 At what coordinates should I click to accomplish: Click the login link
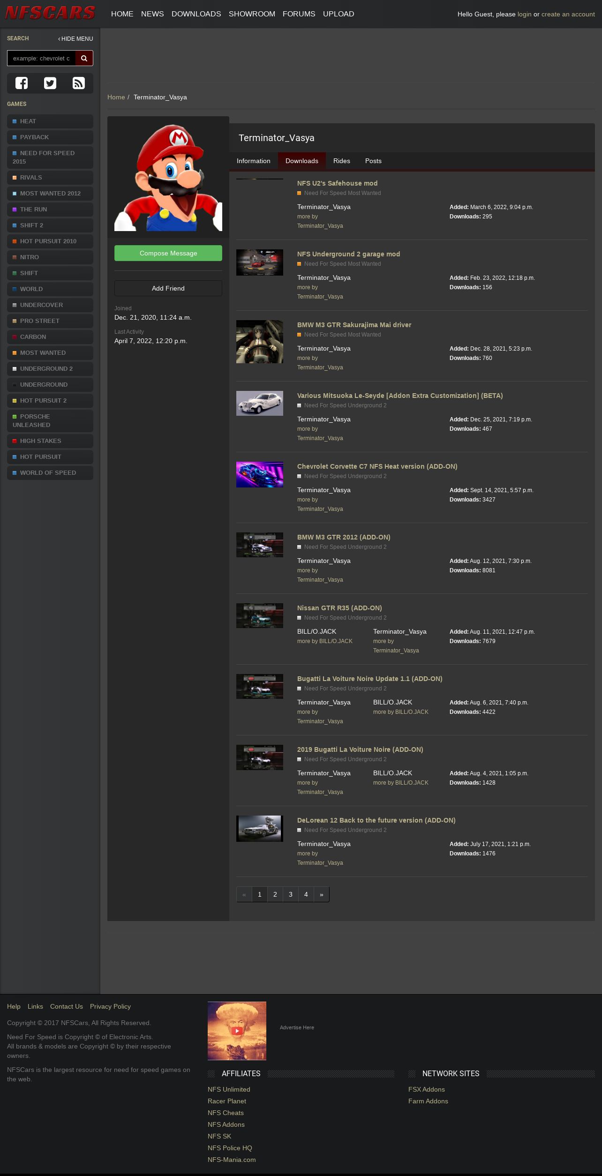pos(525,14)
